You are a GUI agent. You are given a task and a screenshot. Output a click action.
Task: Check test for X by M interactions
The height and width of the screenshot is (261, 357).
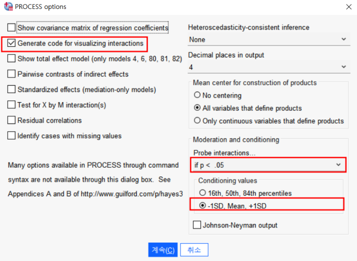11,105
